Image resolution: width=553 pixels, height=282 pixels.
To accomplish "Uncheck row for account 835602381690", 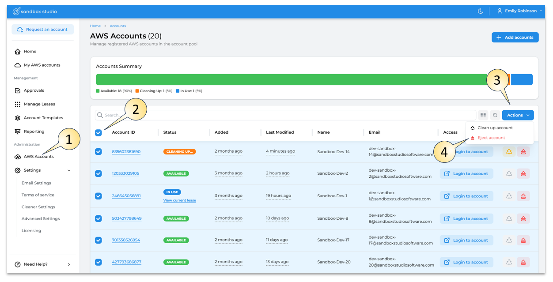I will (98, 152).
